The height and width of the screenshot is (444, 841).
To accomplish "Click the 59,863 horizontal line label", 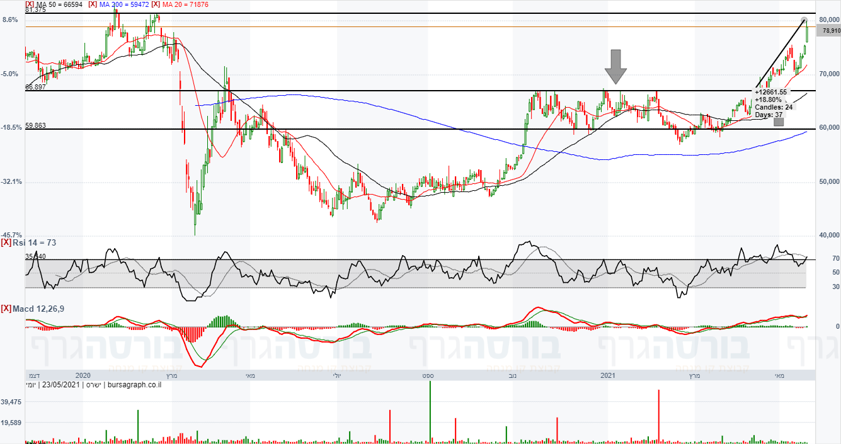I will tap(35, 125).
